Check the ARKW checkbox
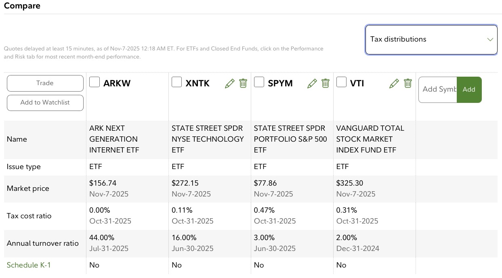Viewport: 502px width, 278px height. (95, 82)
